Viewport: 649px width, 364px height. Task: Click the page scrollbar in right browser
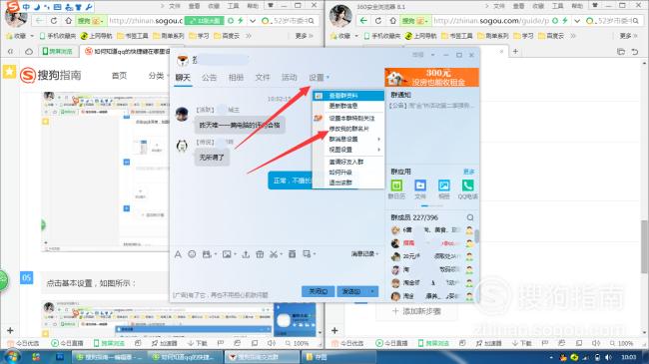pyautogui.click(x=644, y=246)
